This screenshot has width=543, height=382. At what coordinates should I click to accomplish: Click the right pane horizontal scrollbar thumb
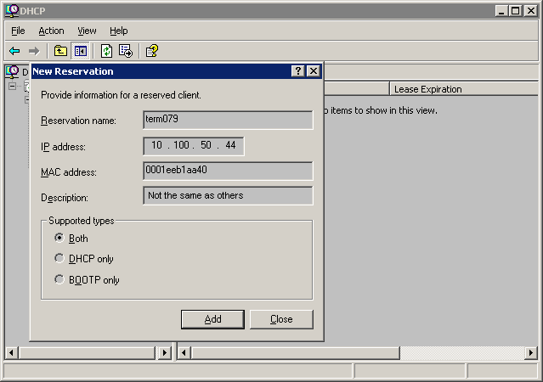tap(296, 352)
